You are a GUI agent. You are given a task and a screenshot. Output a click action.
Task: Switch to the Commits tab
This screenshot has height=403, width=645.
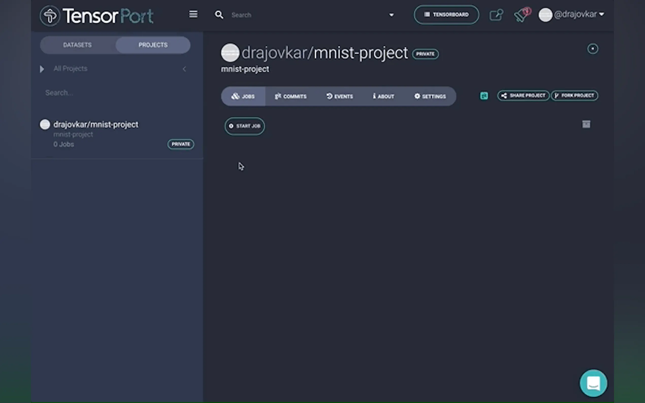pos(291,96)
